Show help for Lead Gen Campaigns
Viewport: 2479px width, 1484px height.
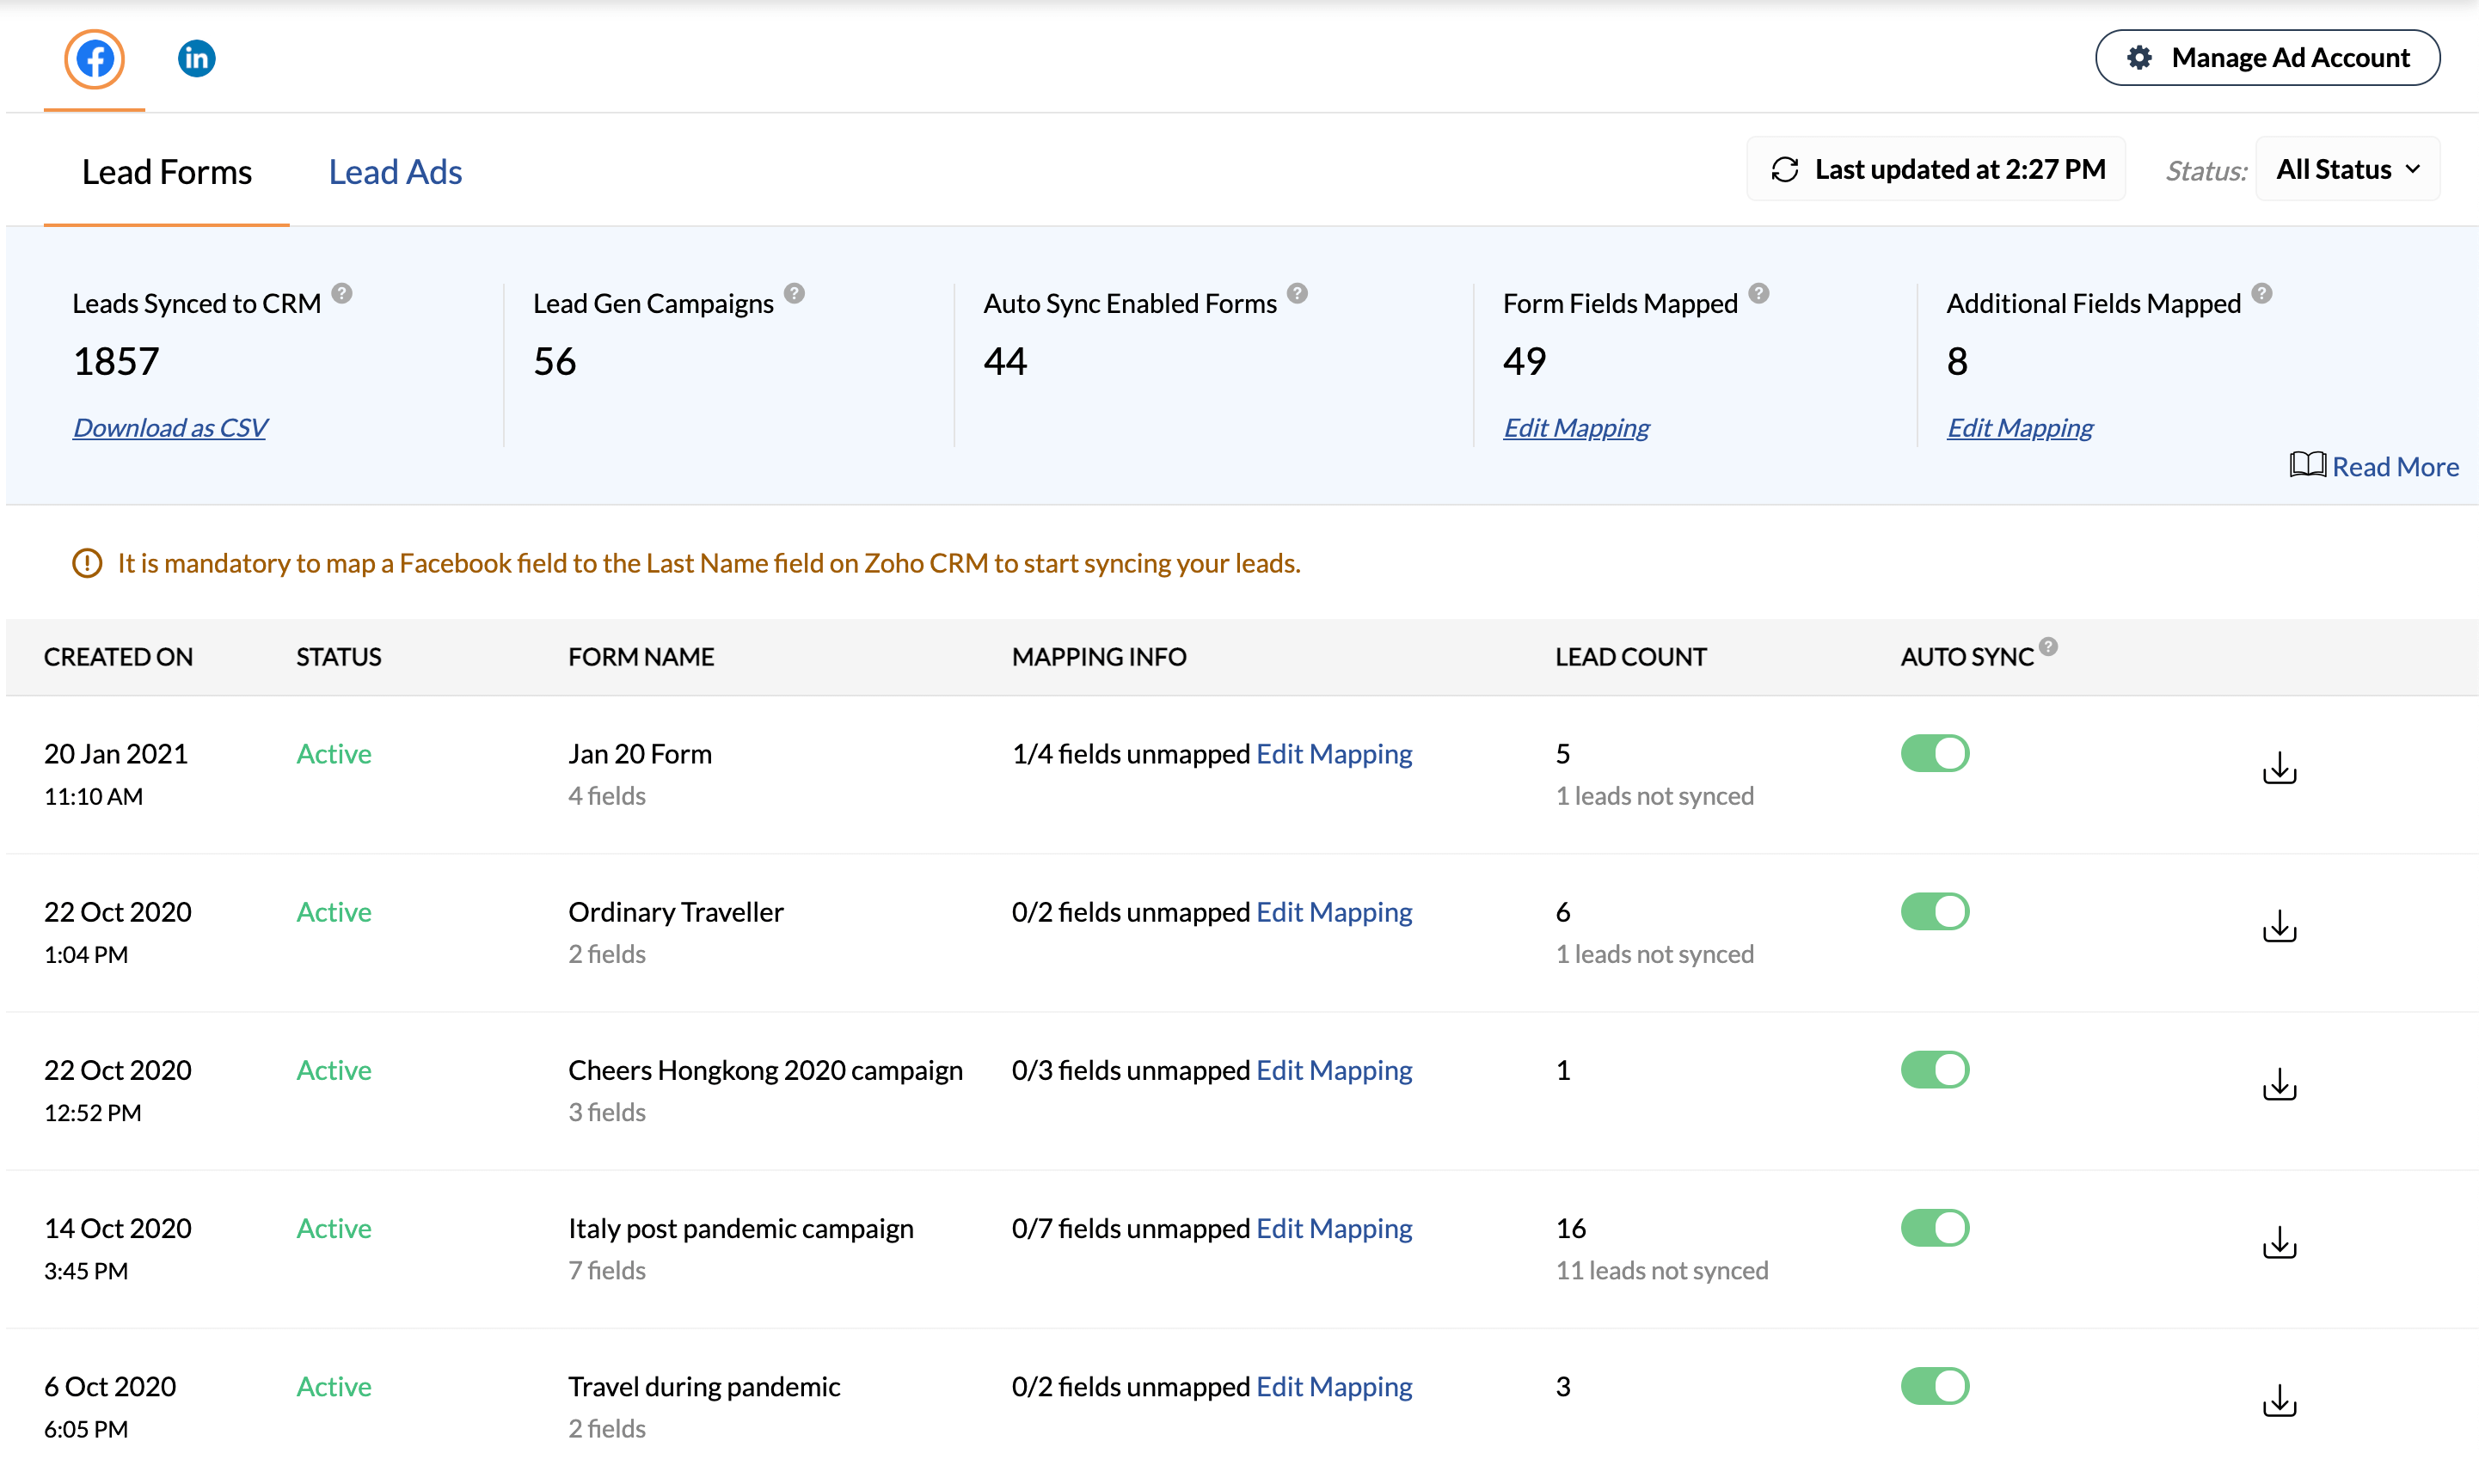click(x=794, y=294)
